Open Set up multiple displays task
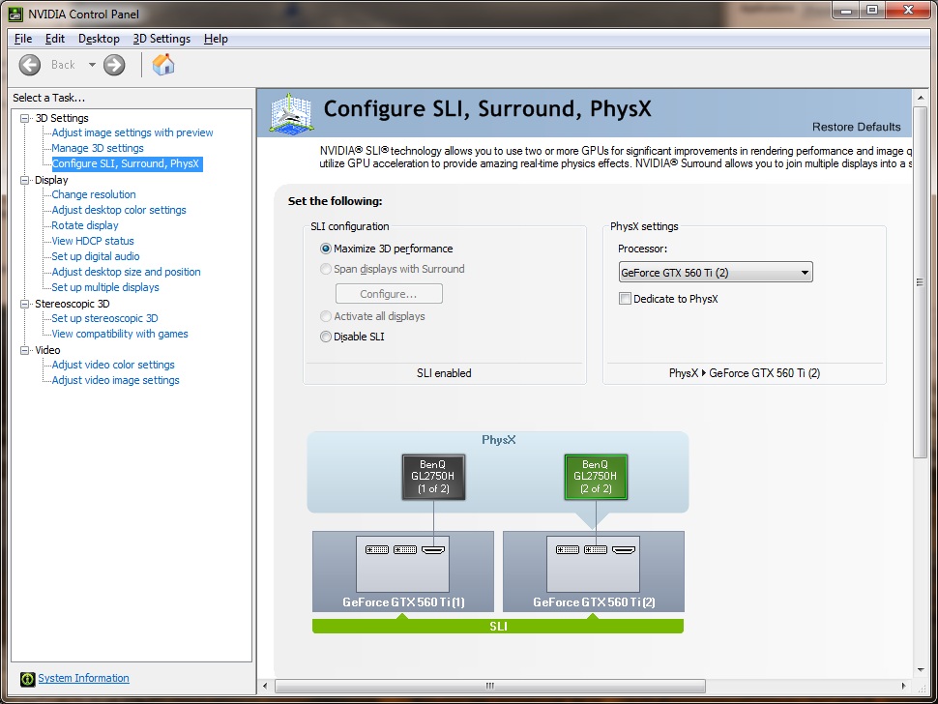Viewport: 938px width, 704px height. 105,288
